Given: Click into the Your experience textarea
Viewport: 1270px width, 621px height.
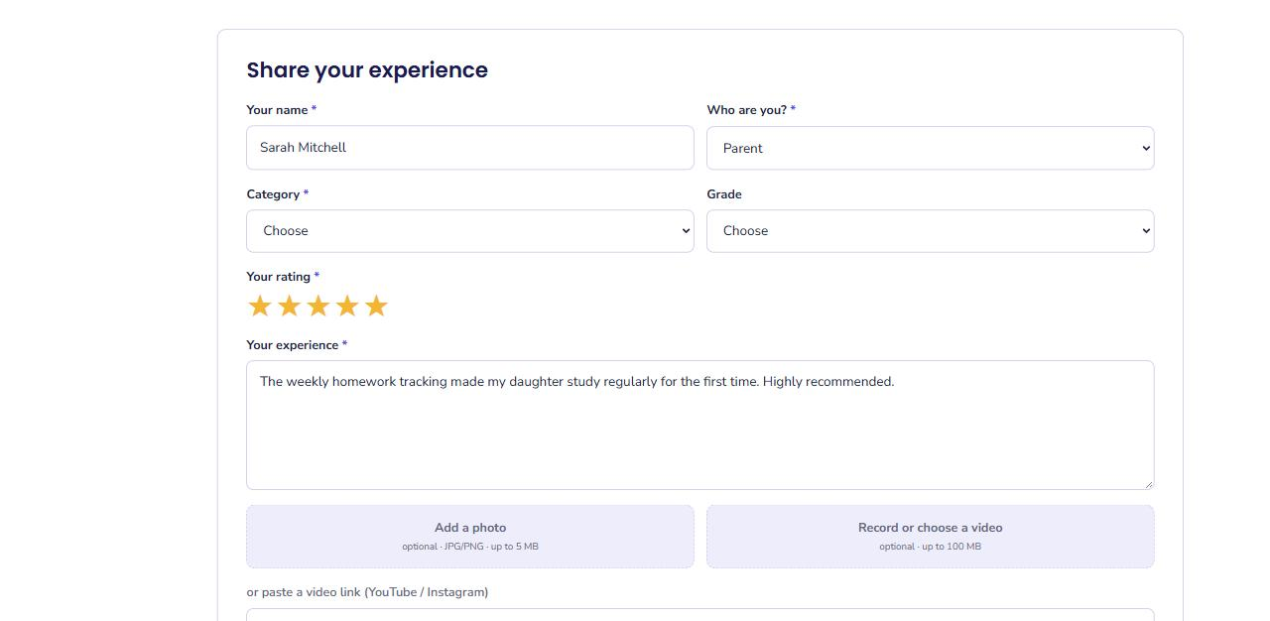Looking at the screenshot, I should 700,425.
